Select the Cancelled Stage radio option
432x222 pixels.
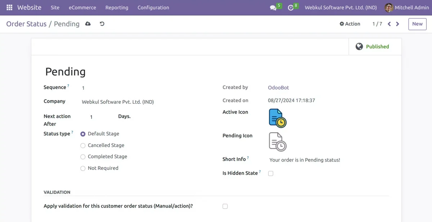[x=83, y=146]
